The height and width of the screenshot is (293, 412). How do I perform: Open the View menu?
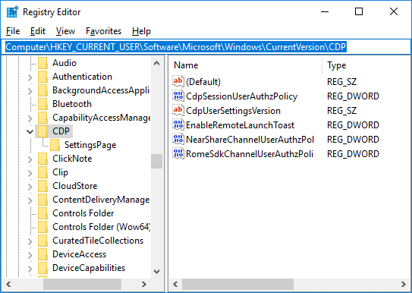[65, 31]
